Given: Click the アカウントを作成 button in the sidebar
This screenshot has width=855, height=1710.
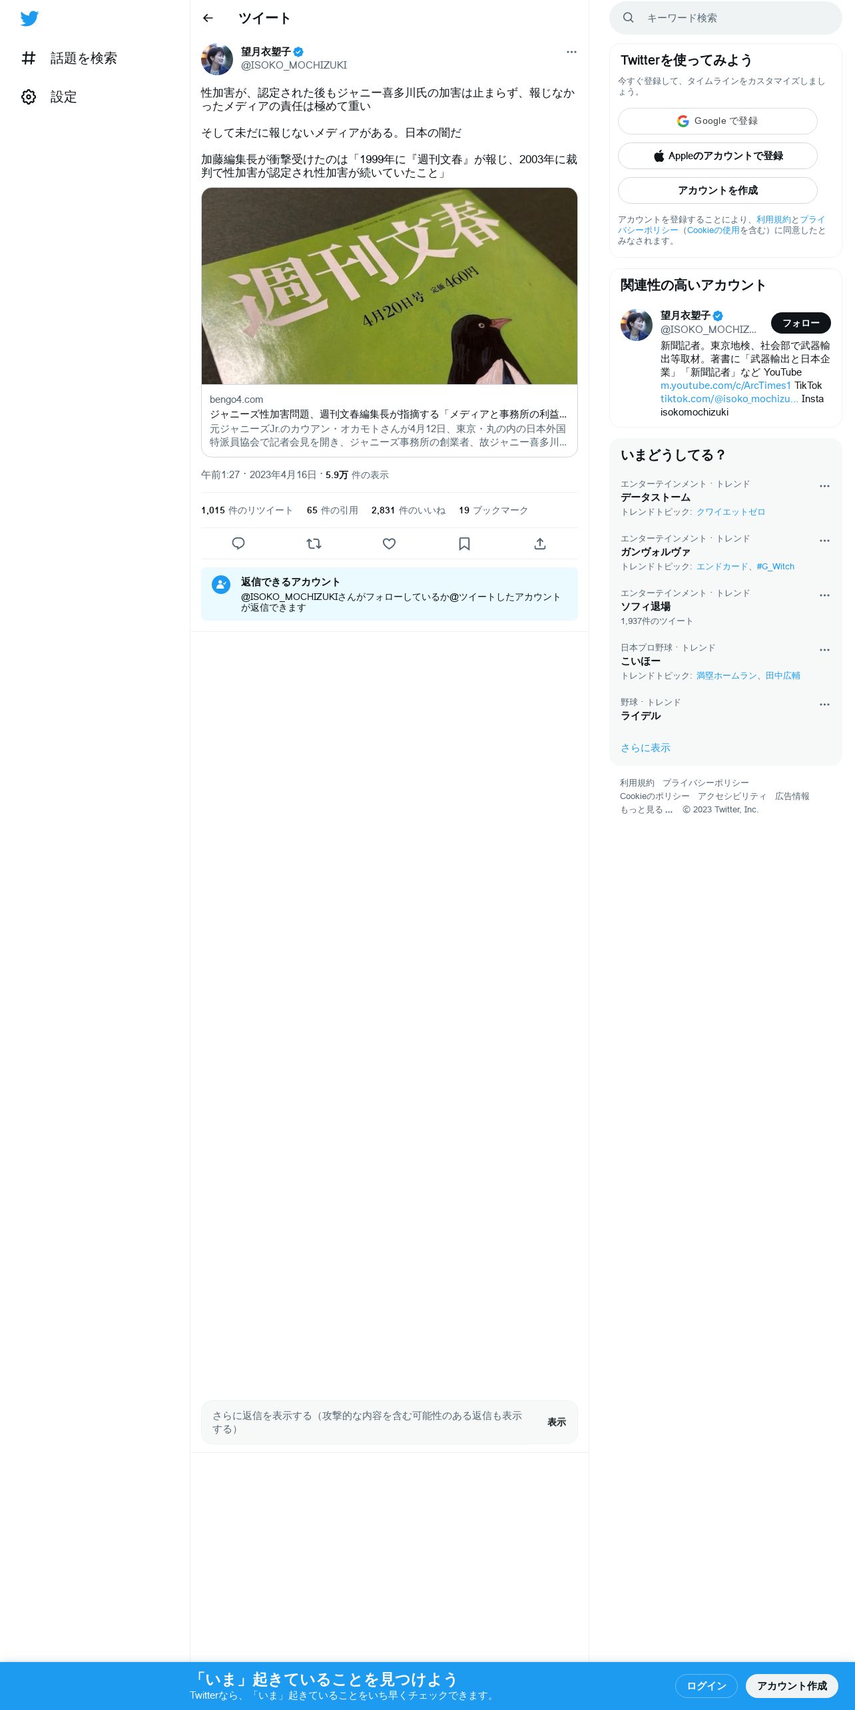Looking at the screenshot, I should pos(718,190).
